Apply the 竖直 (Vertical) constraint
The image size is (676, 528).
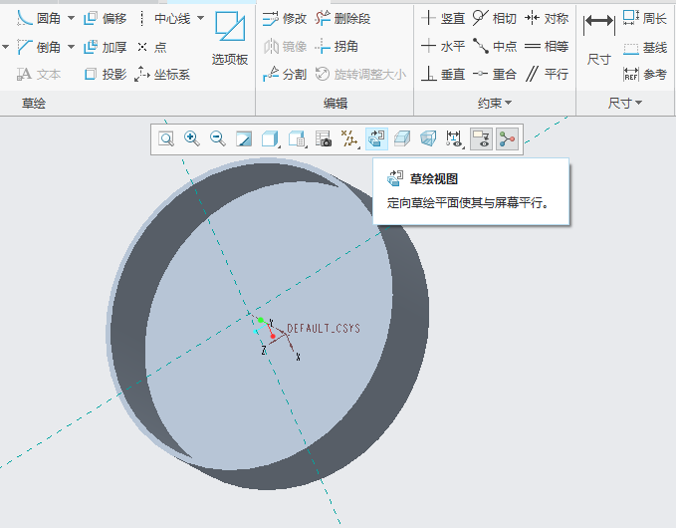[x=443, y=18]
